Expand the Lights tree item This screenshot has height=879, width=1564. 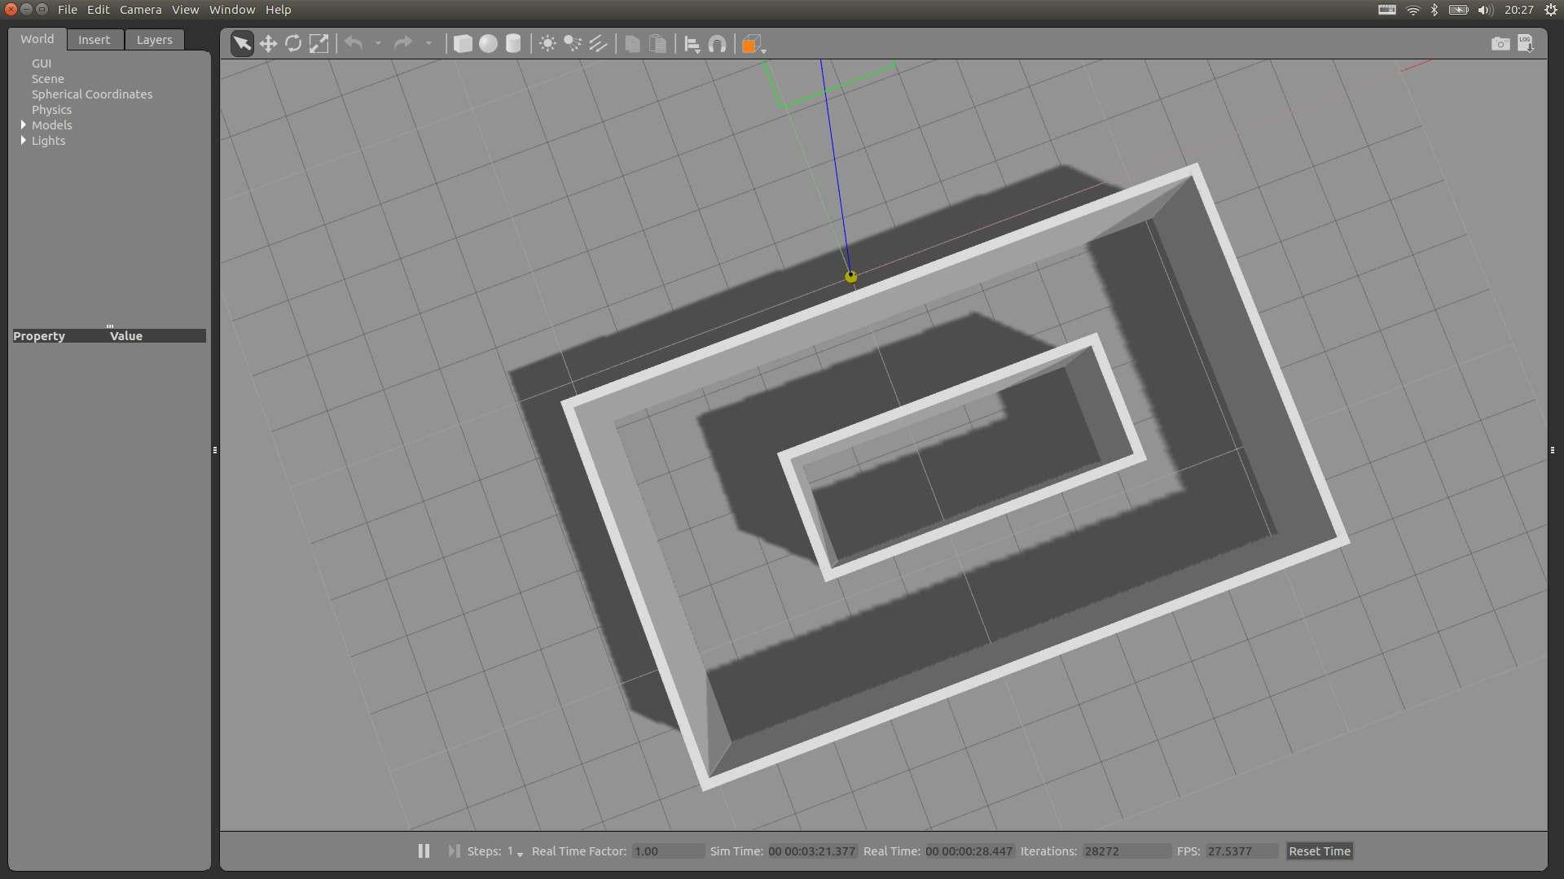click(x=24, y=141)
